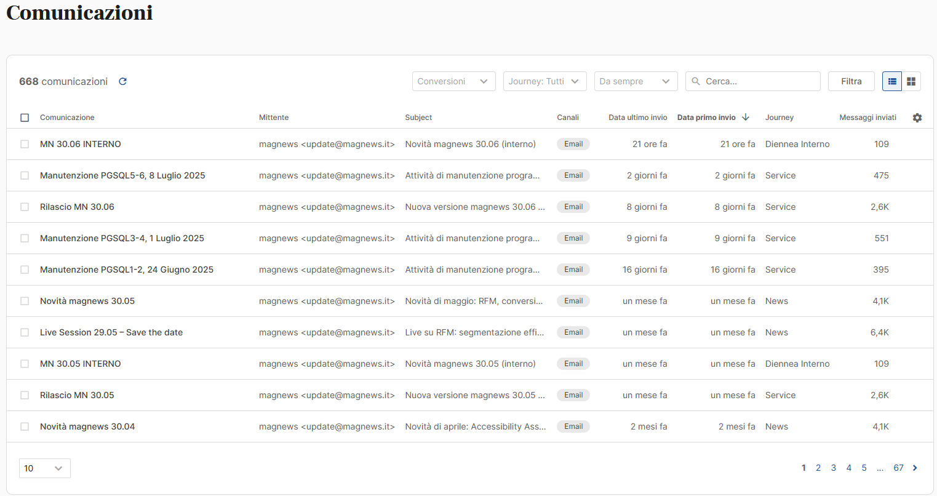Open MN 30.05 INTERNO communication
The width and height of the screenshot is (937, 496).
[x=81, y=364]
